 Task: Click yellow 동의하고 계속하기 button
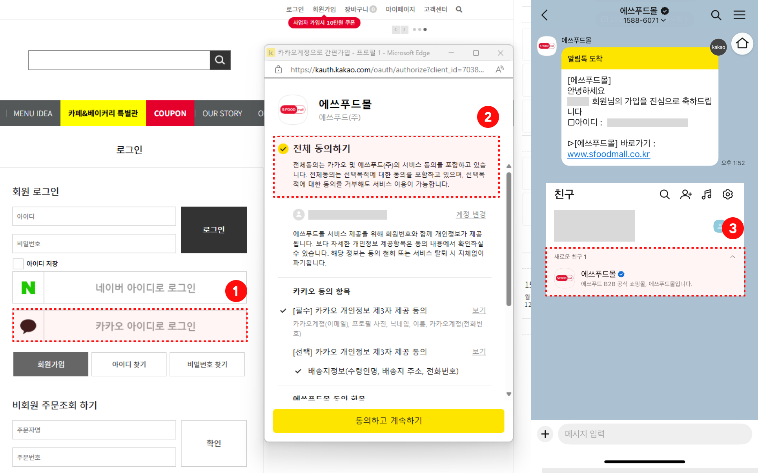(x=388, y=421)
